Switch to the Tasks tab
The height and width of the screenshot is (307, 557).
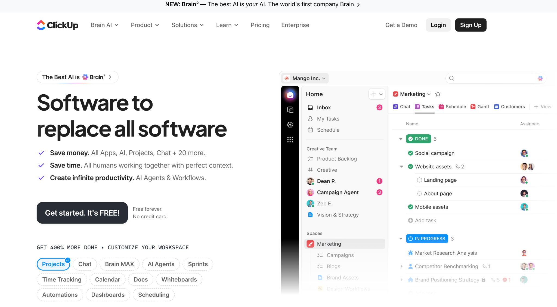click(x=424, y=107)
